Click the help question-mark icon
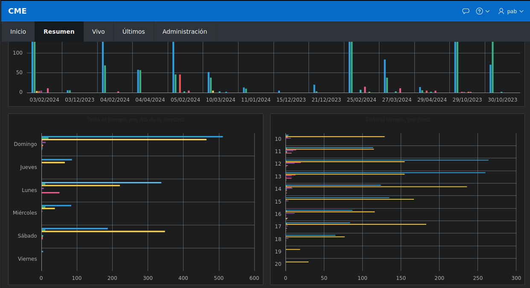The image size is (530, 288). (480, 11)
